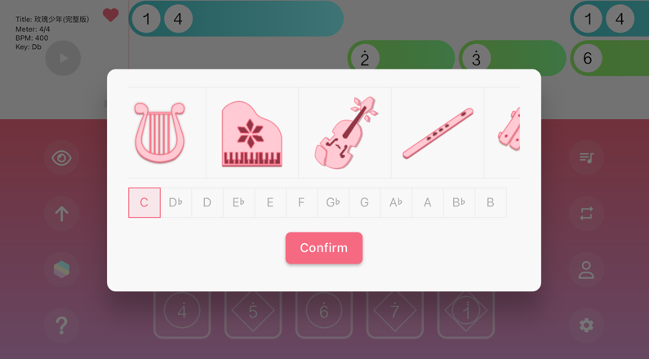Image resolution: width=649 pixels, height=359 pixels.
Task: Play the song with play button
Action: pos(63,58)
